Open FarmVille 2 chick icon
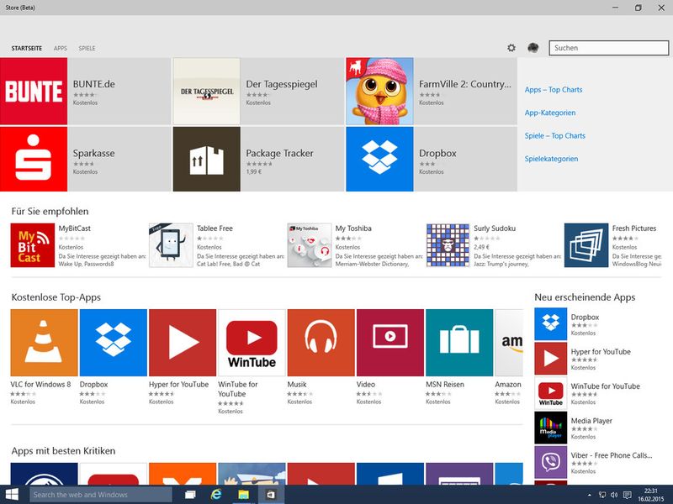Viewport: 673px width, 504px height. 379,92
